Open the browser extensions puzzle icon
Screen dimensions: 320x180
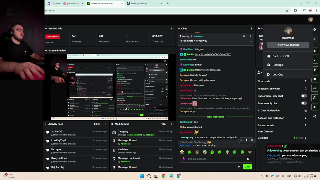pyautogui.click(x=295, y=10)
